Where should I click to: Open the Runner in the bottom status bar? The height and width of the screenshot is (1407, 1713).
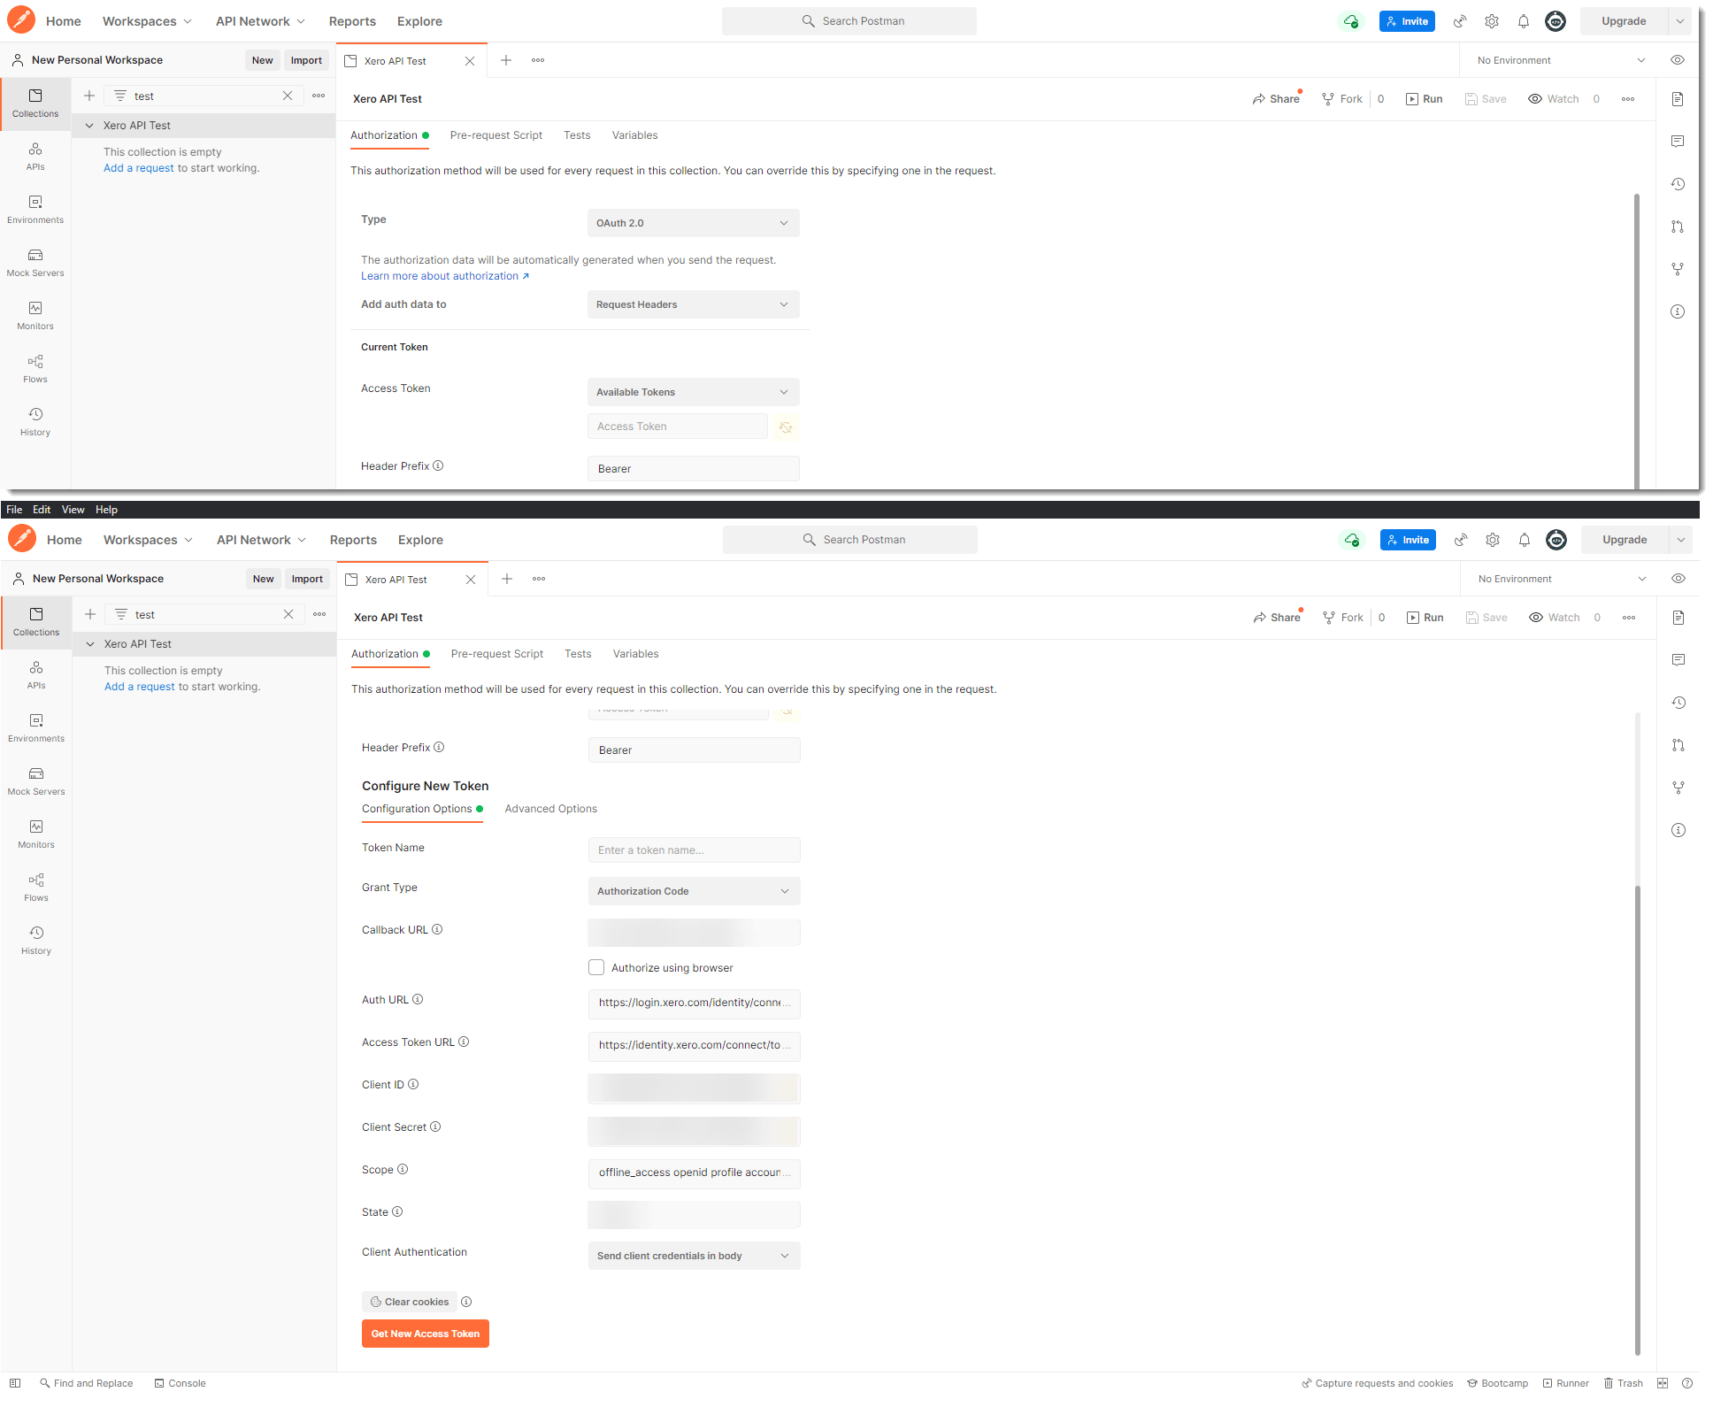(1565, 1383)
